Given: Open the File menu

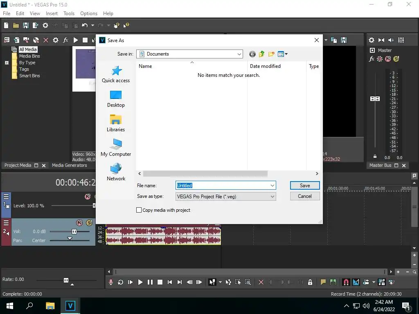Looking at the screenshot, I should (7, 13).
